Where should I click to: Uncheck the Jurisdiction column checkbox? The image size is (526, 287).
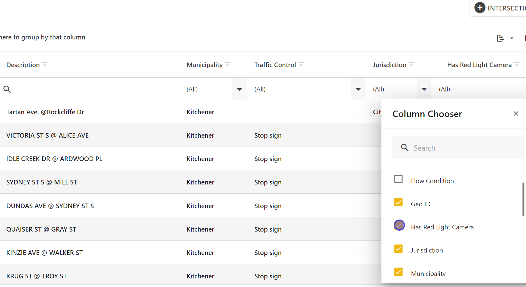click(398, 249)
